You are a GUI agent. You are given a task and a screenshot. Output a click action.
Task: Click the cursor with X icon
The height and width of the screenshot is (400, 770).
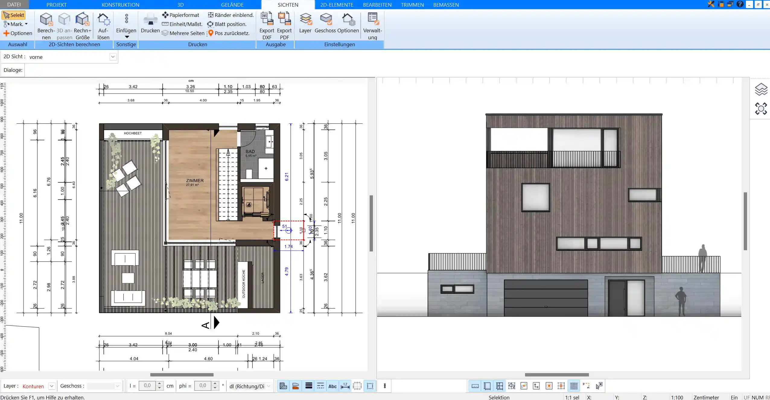pyautogui.click(x=599, y=386)
